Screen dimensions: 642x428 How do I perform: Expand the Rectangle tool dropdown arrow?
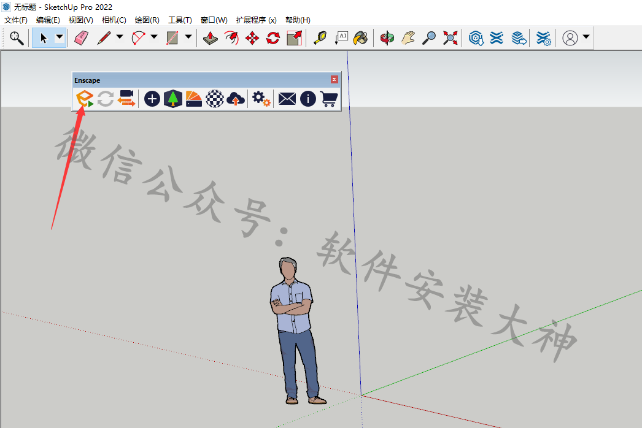[188, 37]
